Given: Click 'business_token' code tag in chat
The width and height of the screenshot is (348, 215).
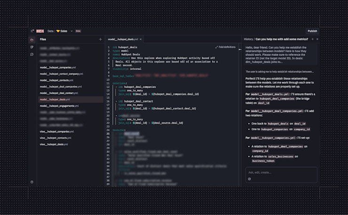Looking at the screenshot, I should coord(263,161).
